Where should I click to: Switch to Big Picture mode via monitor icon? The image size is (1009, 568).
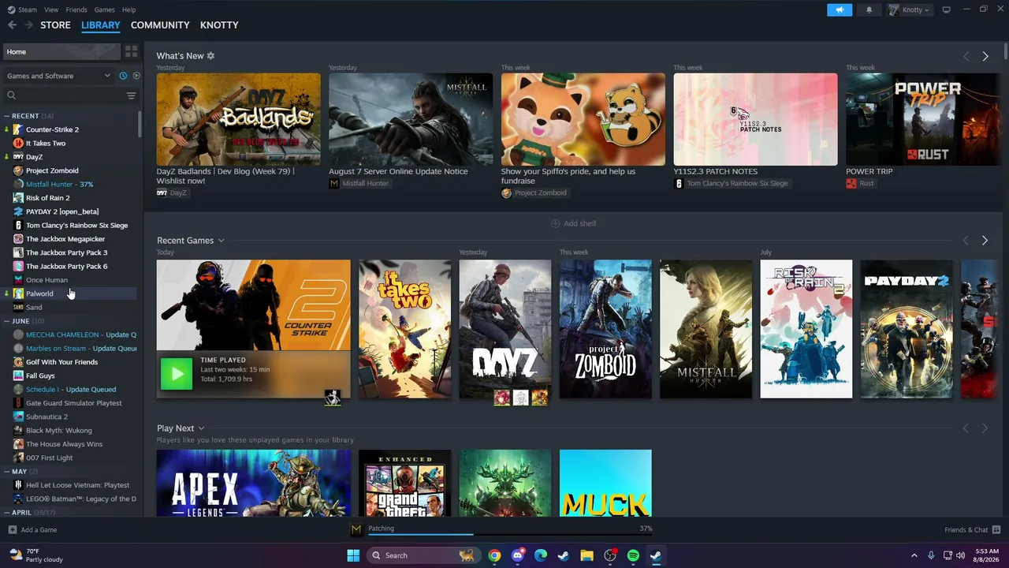pos(947,9)
